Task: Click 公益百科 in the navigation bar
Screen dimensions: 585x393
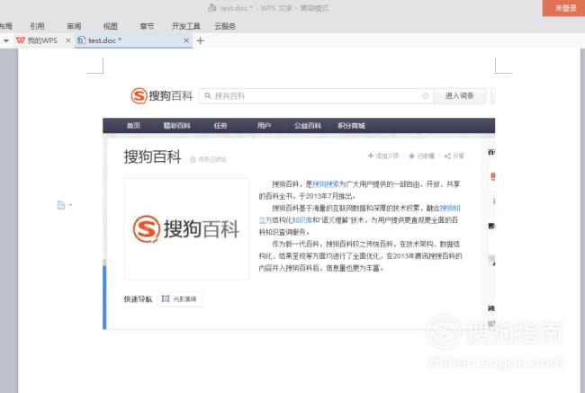Action: pos(308,126)
